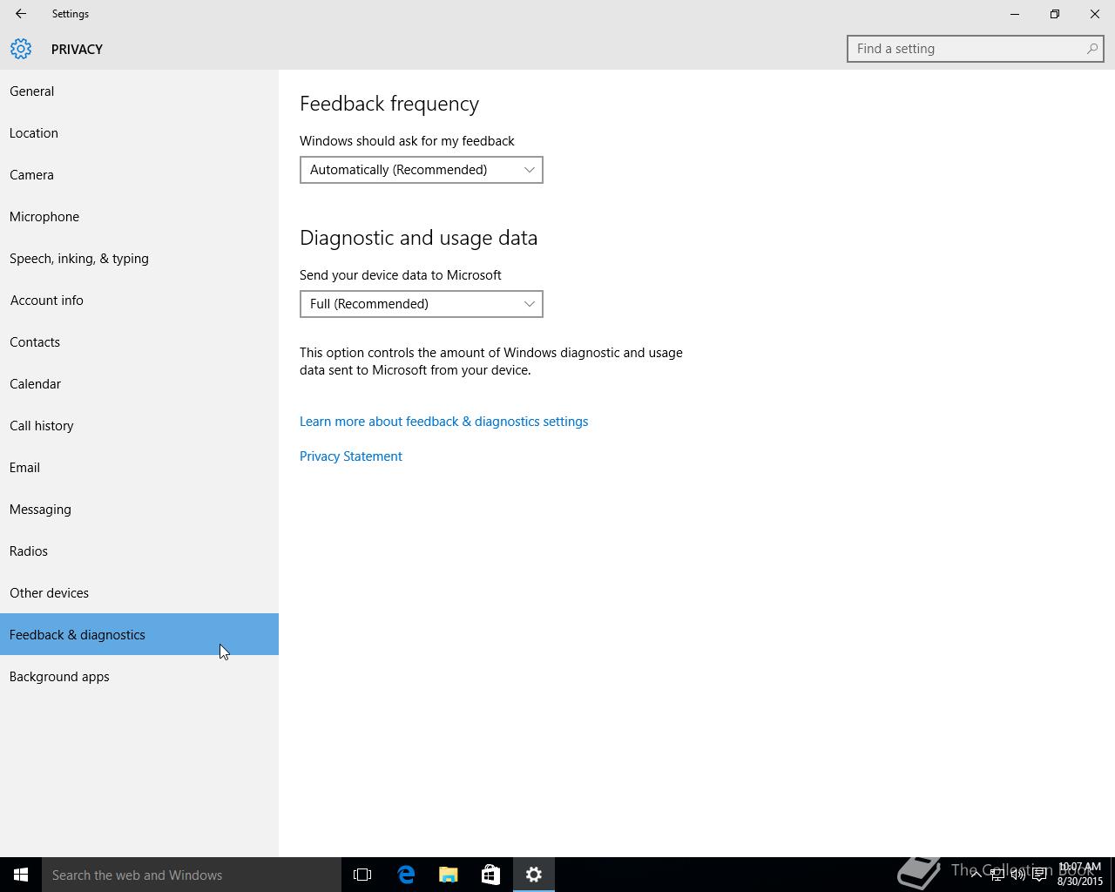Image resolution: width=1115 pixels, height=892 pixels.
Task: Click the Search the web and Windows box
Action: tap(192, 875)
